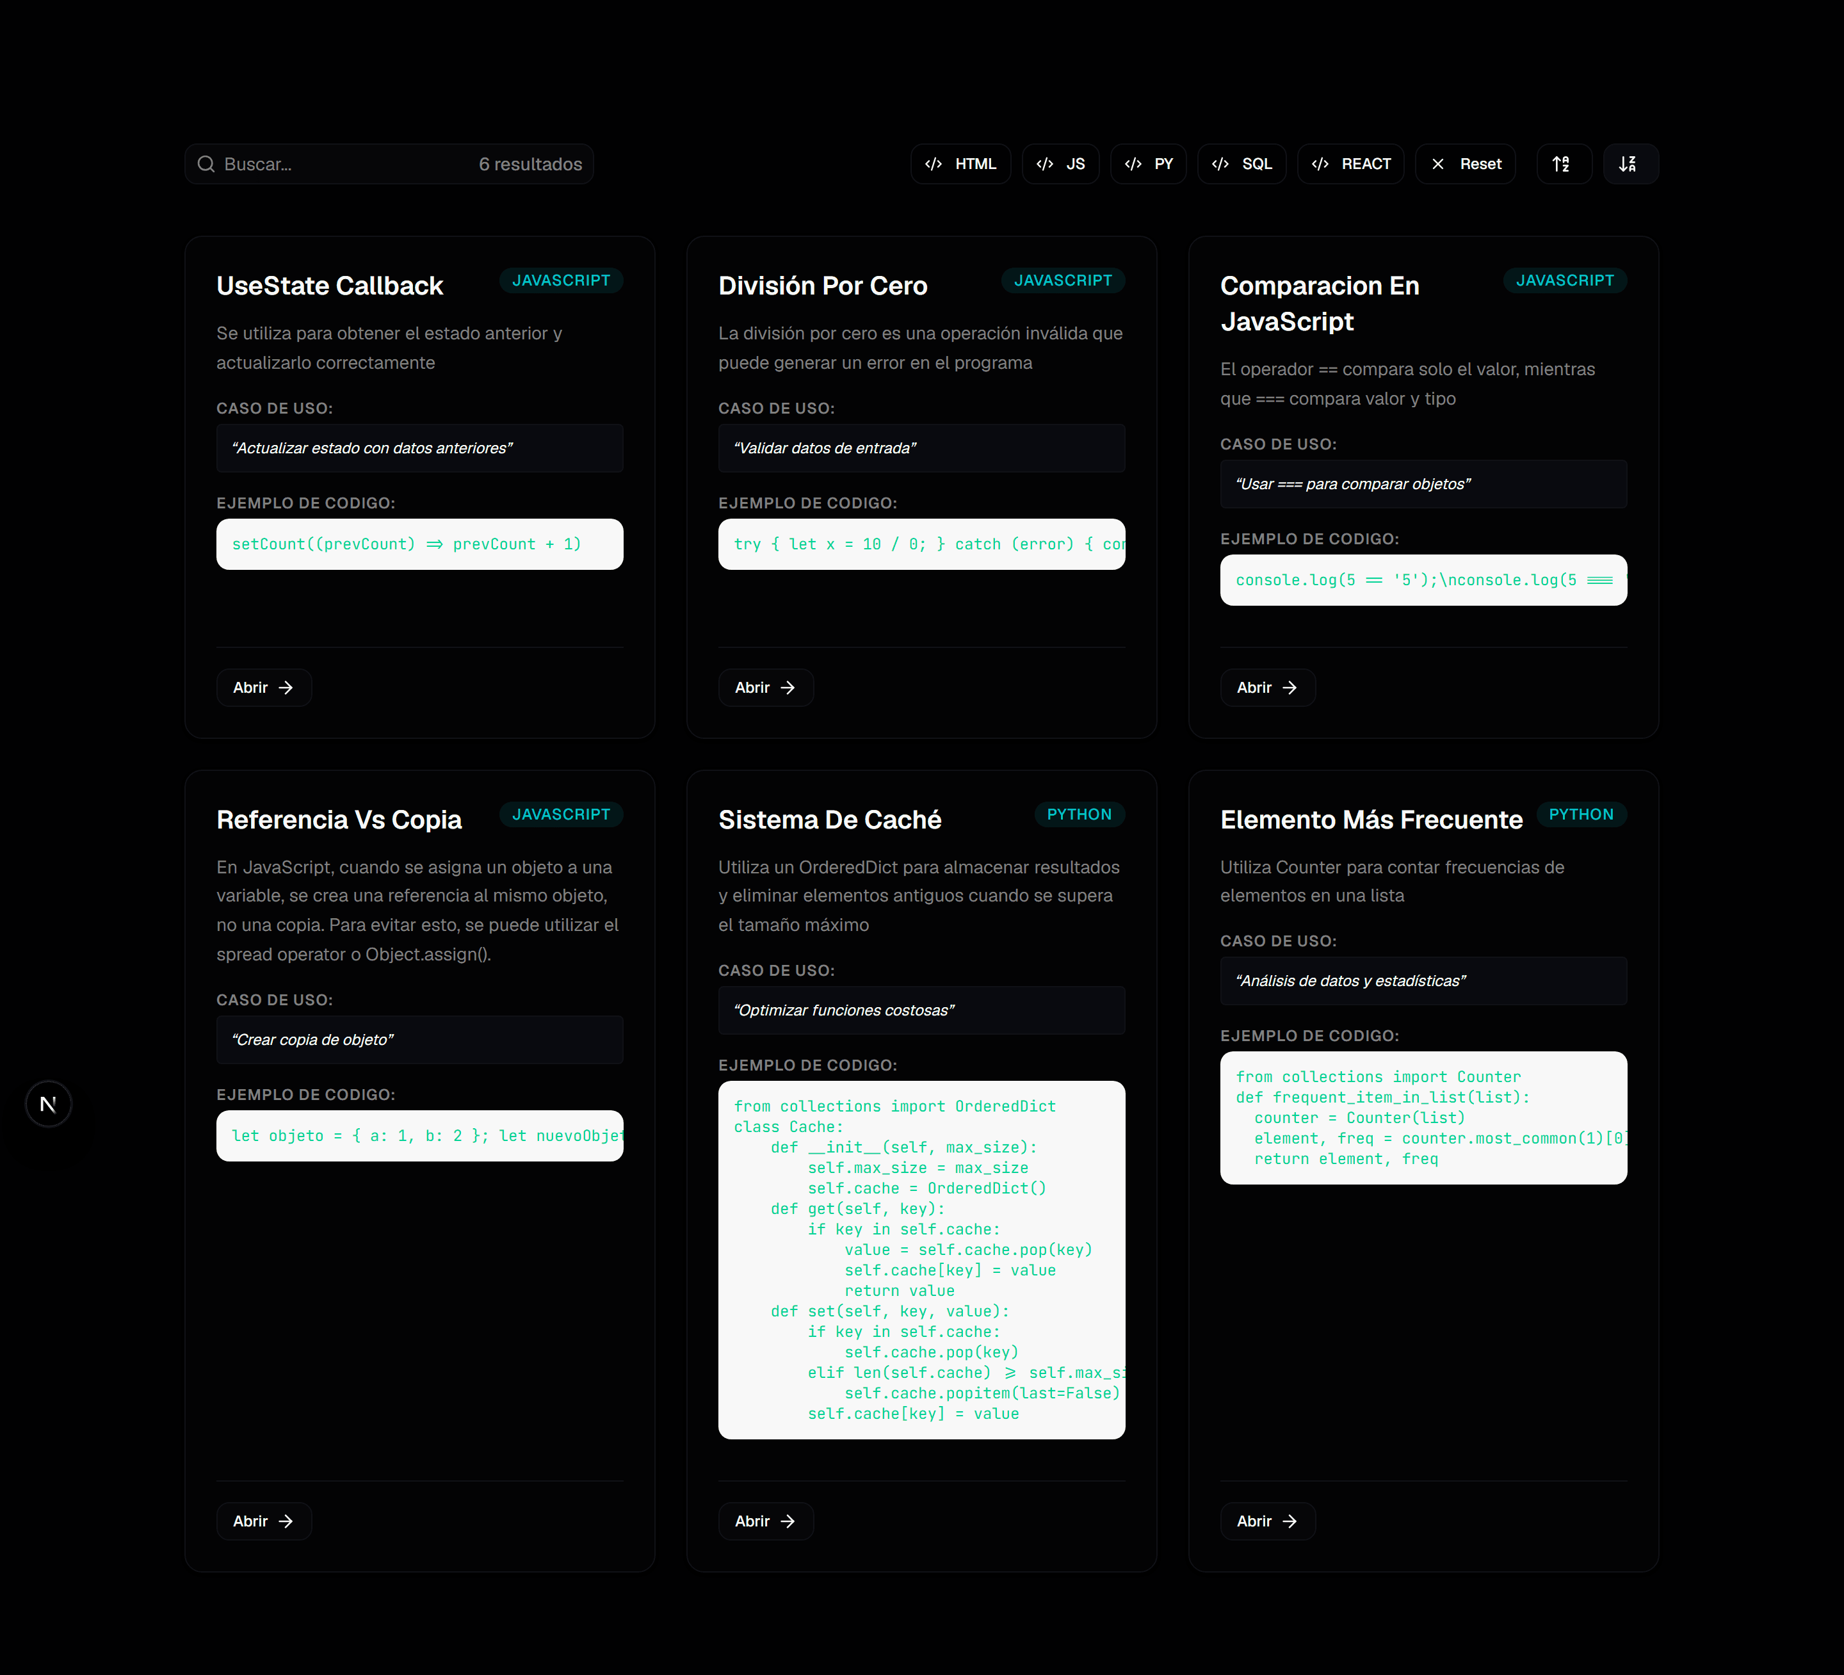Click "Análisis de datos y estadísticas" use case
The image size is (1844, 1675).
(1423, 981)
